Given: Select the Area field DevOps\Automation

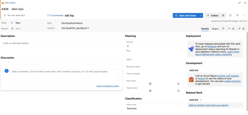Looking at the screenshot, I should pyautogui.click(x=72, y=23).
